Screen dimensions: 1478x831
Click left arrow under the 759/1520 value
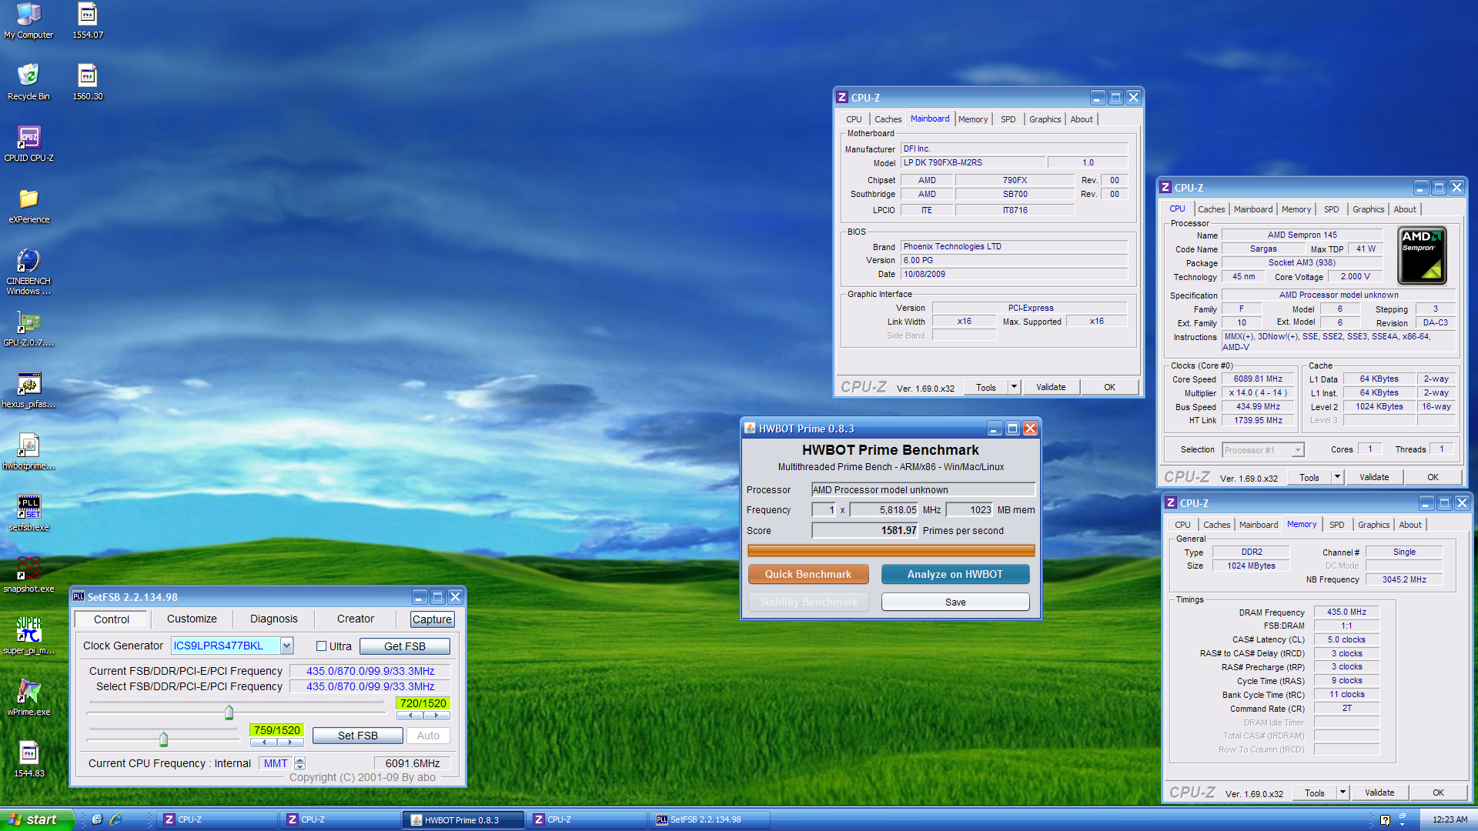click(264, 743)
